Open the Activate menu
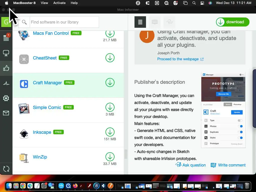 [59, 3]
